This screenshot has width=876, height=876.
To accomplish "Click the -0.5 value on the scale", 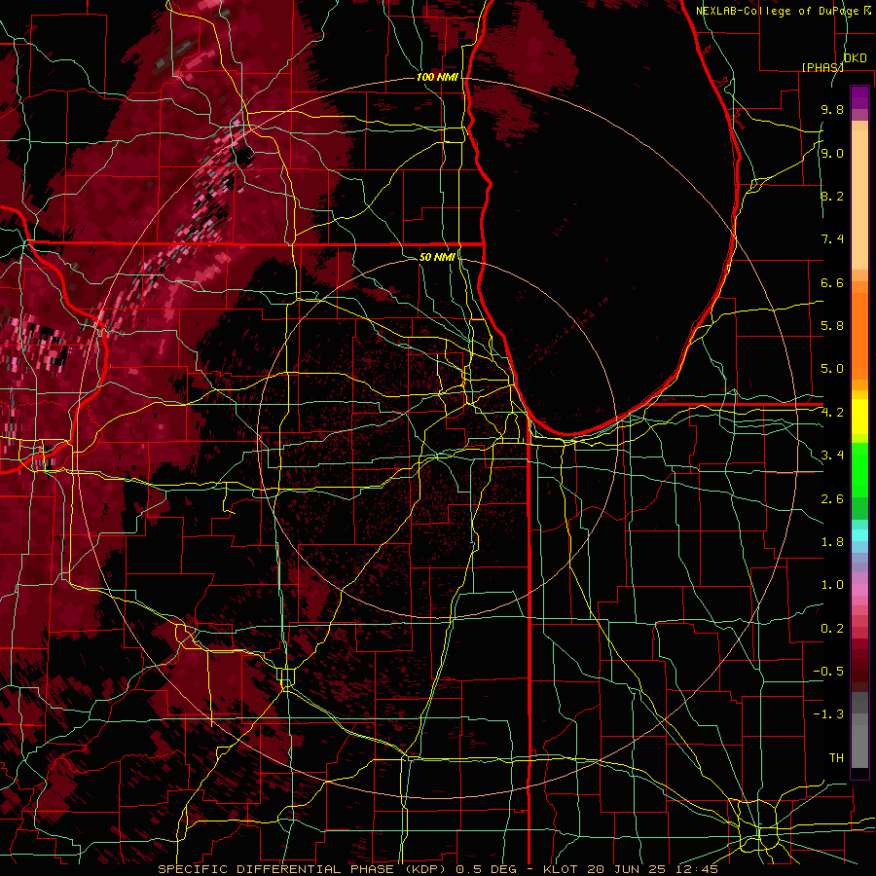I will click(828, 672).
